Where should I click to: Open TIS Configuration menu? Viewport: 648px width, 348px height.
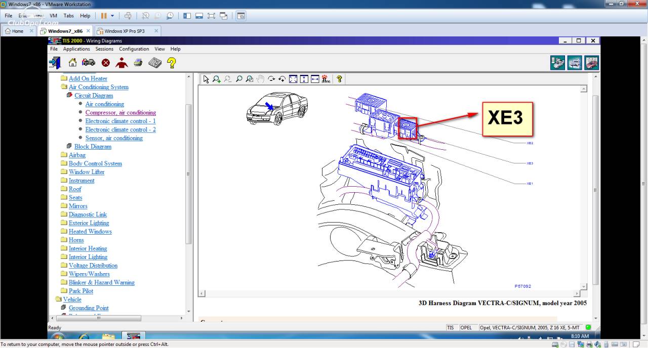click(x=134, y=49)
